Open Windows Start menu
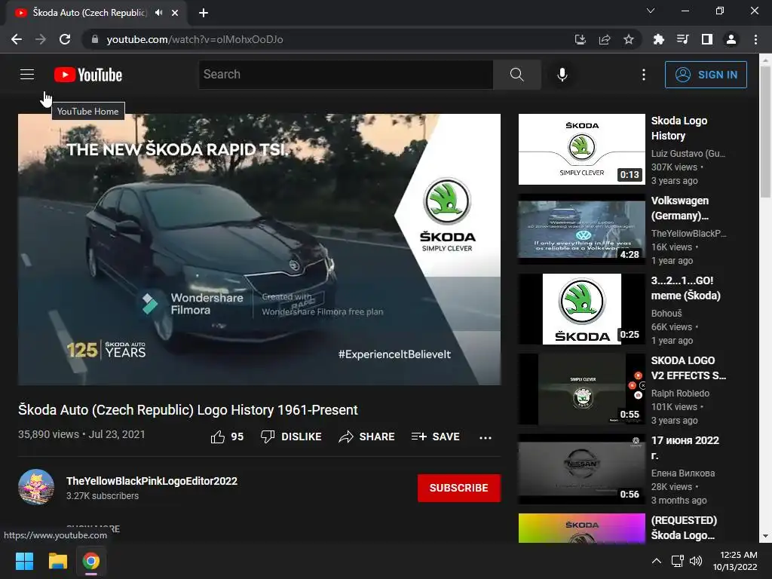Viewport: 772px width, 579px height. (24, 561)
